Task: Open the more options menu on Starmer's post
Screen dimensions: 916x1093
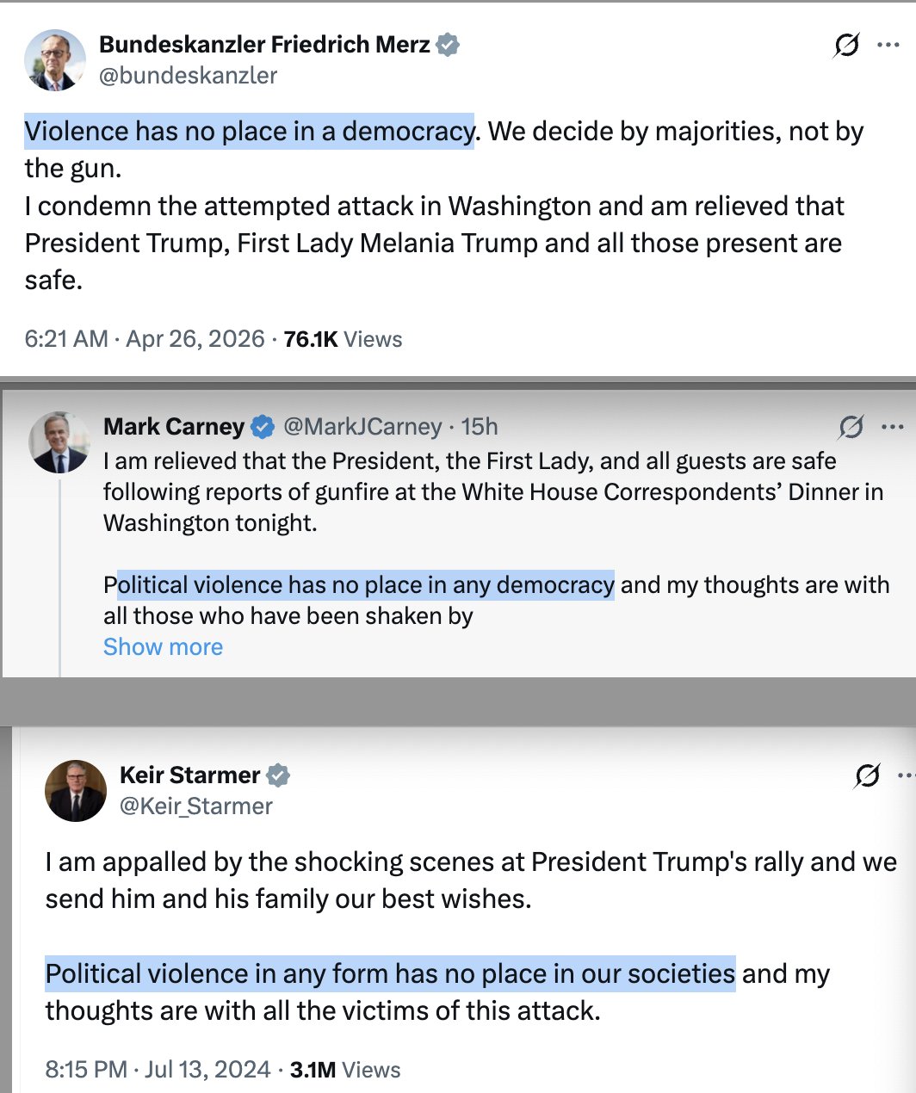Action: 906,775
